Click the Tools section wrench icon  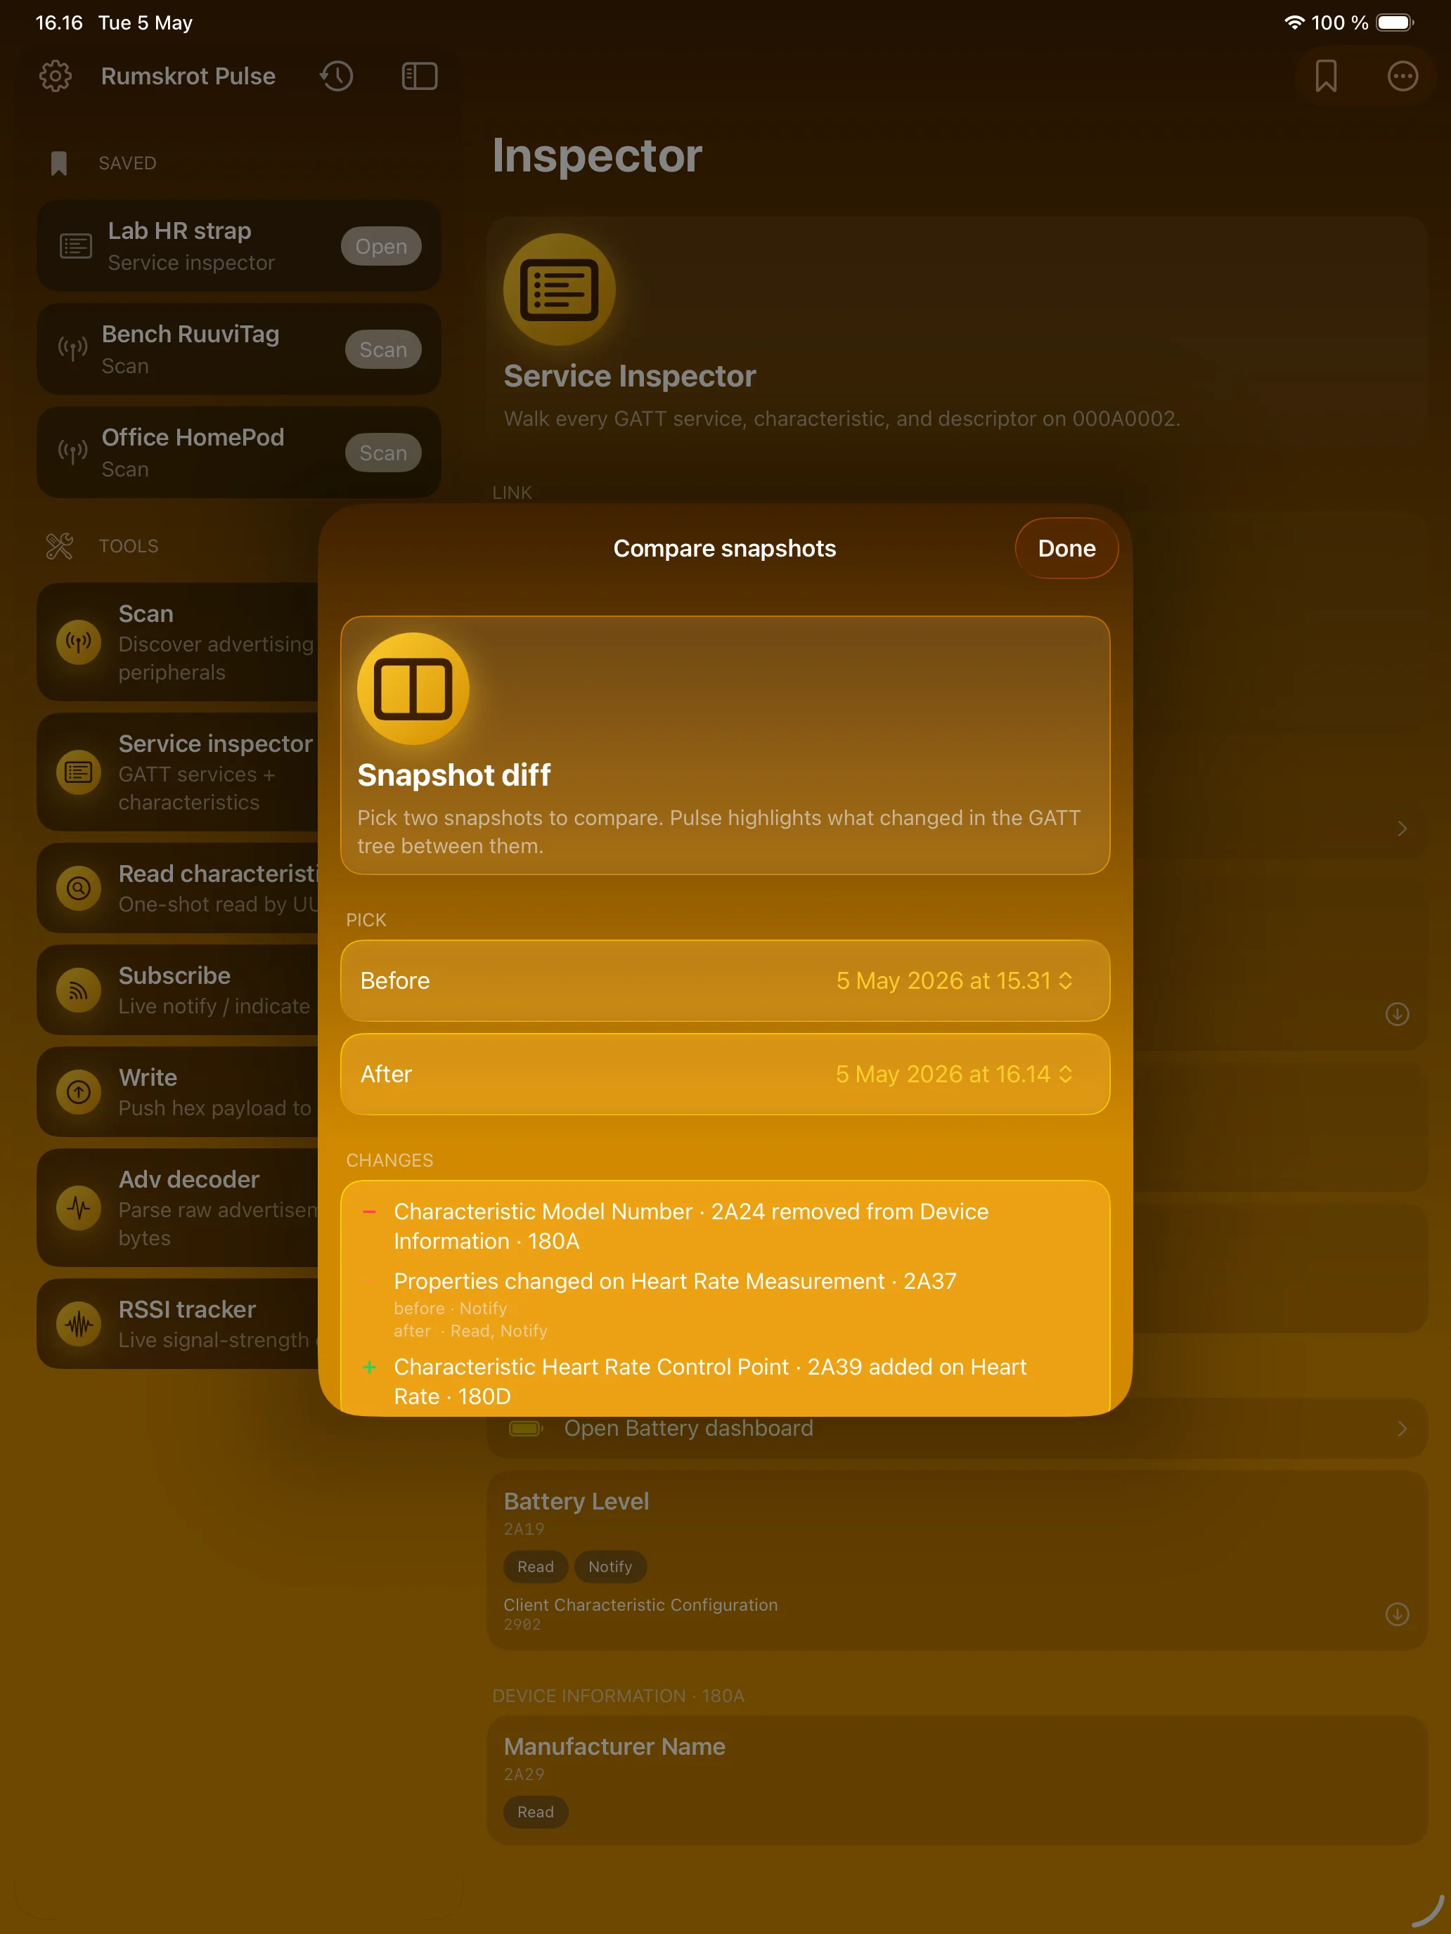pos(60,547)
